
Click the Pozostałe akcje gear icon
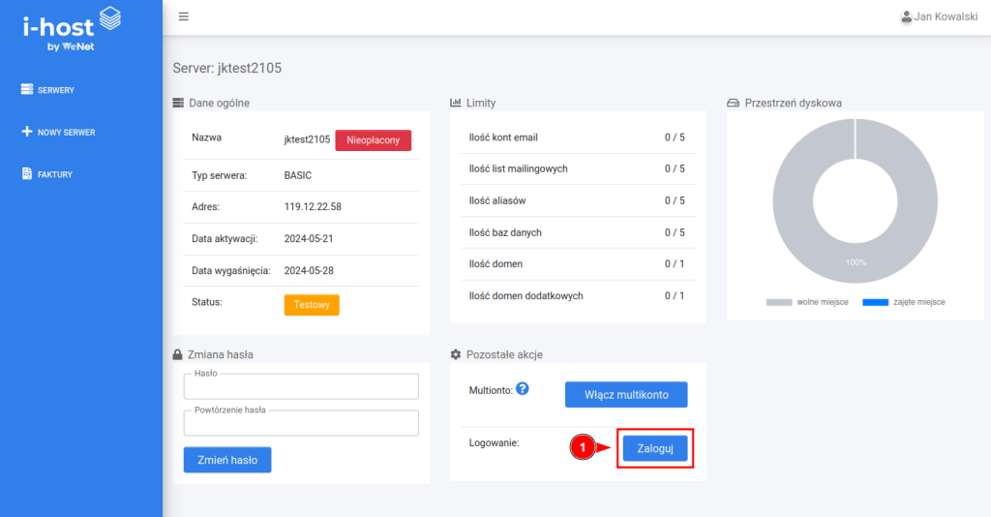(456, 354)
